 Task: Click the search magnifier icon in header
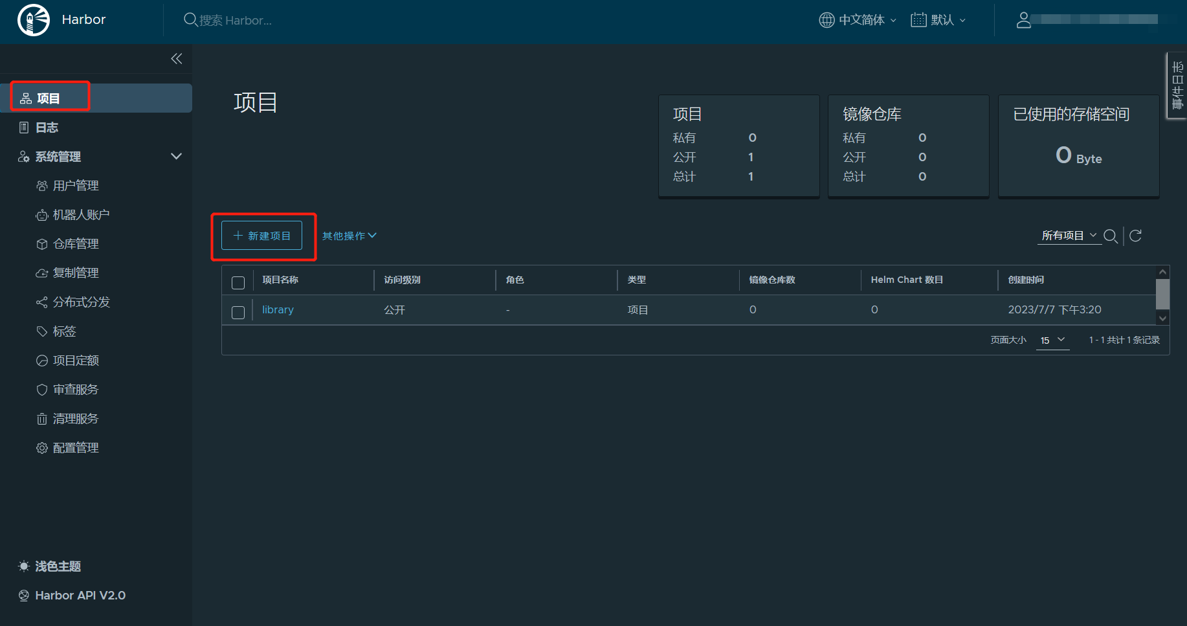coord(190,20)
